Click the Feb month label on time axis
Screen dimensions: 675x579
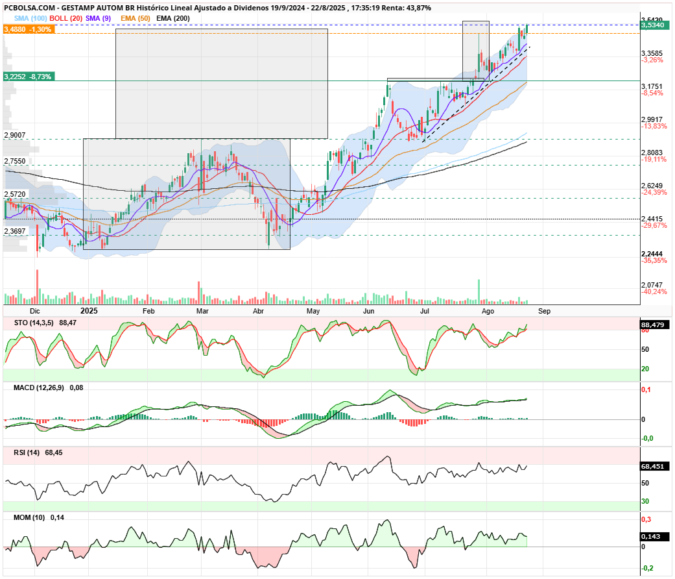coord(148,311)
